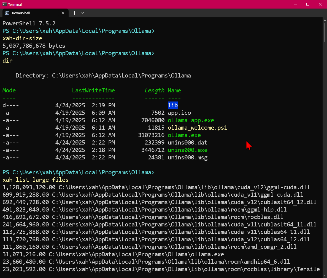Maximize the Terminal window
The width and height of the screenshot is (327, 278).
click(308, 4)
